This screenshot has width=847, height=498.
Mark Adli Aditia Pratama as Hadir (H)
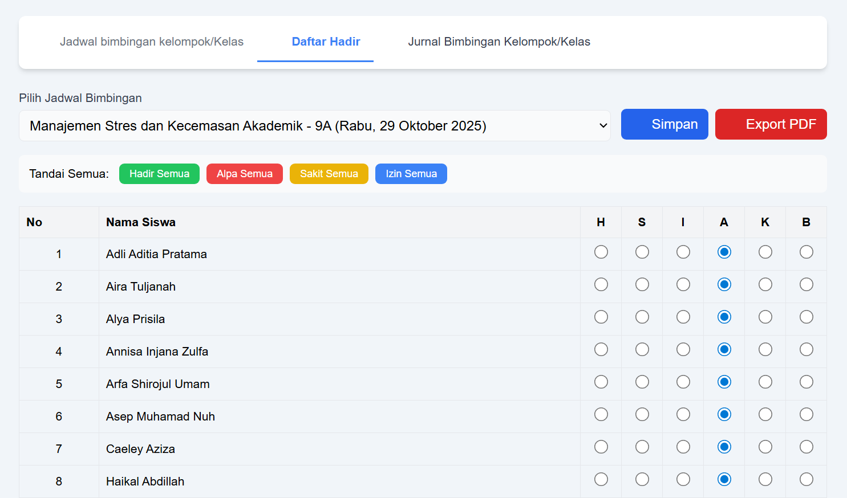601,252
